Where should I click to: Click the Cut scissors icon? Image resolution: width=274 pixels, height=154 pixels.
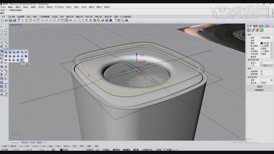click(22, 20)
